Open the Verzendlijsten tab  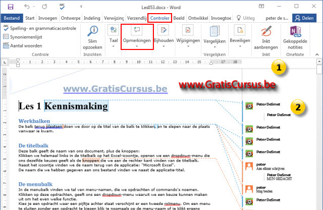tap(137, 18)
